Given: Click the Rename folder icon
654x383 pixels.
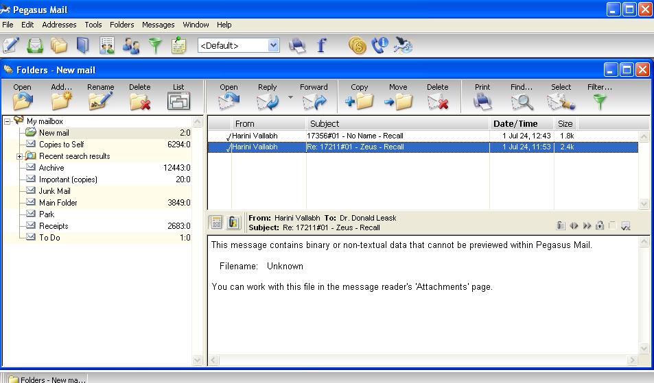Looking at the screenshot, I should 100,102.
